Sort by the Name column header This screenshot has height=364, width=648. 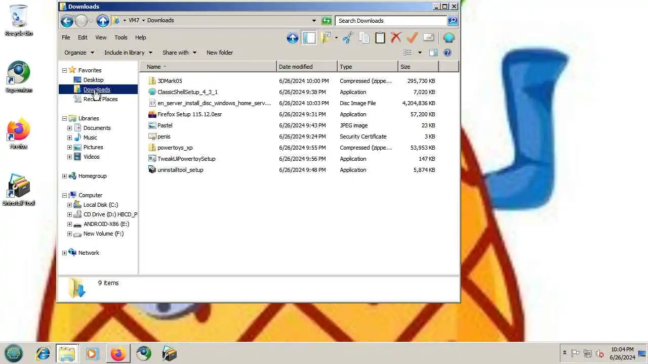coord(208,67)
